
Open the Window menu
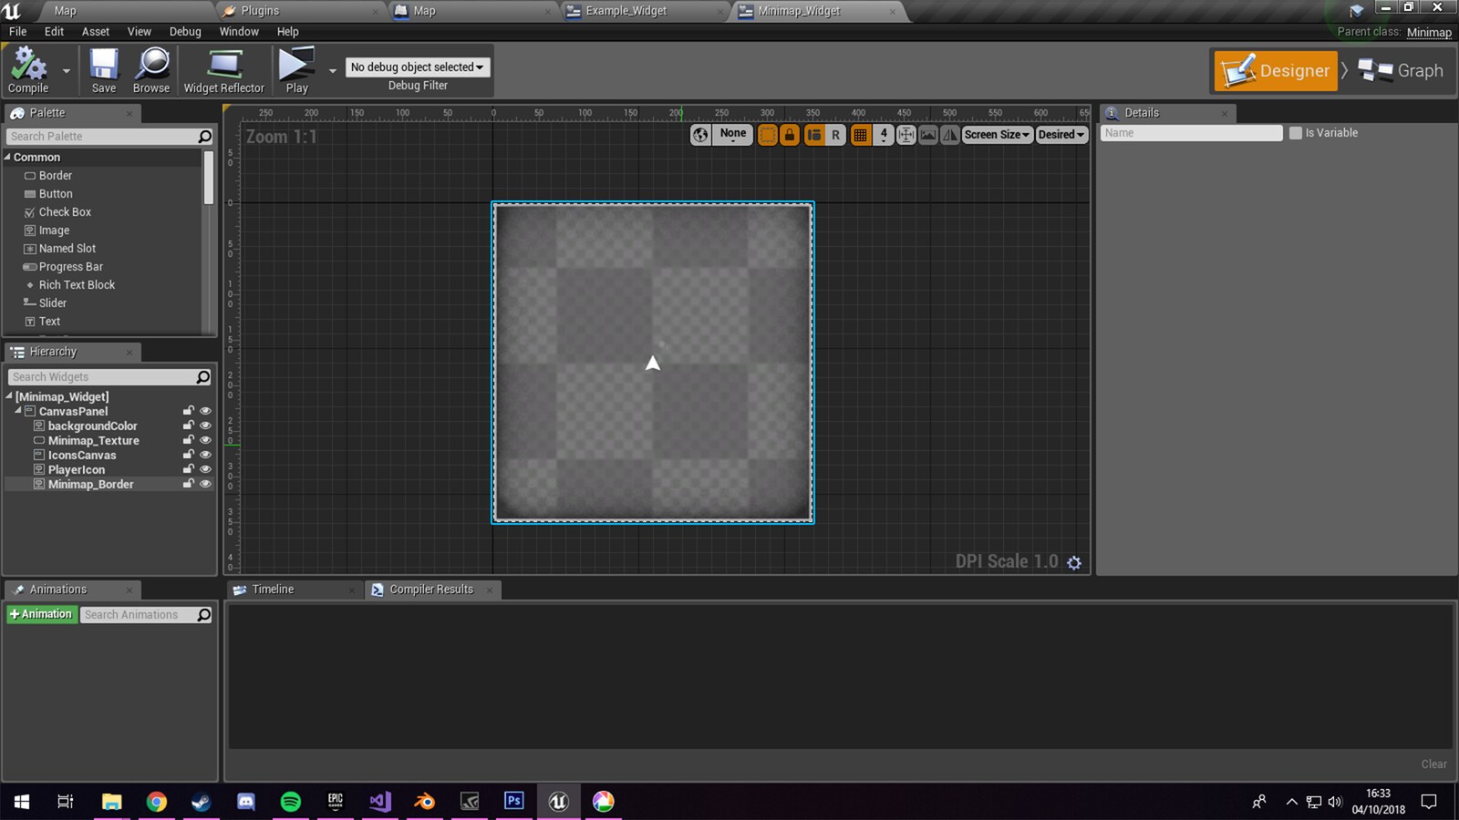pyautogui.click(x=239, y=31)
